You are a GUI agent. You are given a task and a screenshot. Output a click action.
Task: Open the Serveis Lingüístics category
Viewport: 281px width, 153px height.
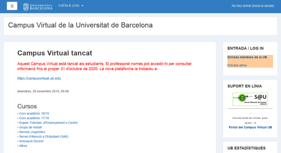coord(32,132)
